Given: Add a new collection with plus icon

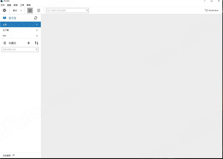Looking at the screenshot, I should (x=29, y=43).
